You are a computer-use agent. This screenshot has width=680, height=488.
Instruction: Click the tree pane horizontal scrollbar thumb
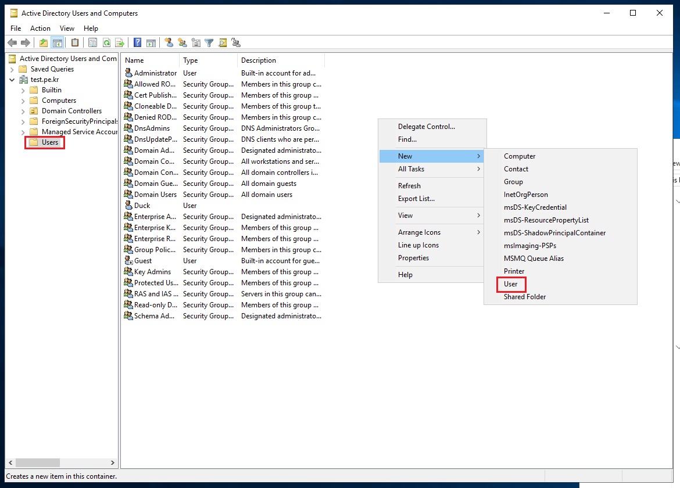pos(38,462)
